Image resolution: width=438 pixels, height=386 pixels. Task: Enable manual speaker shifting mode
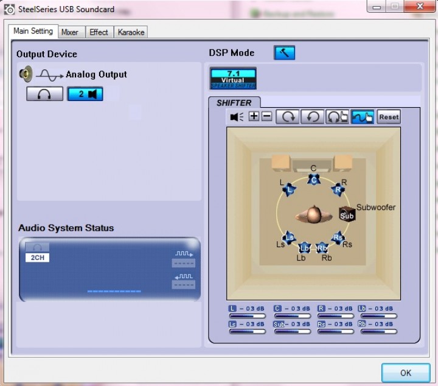[x=363, y=117]
